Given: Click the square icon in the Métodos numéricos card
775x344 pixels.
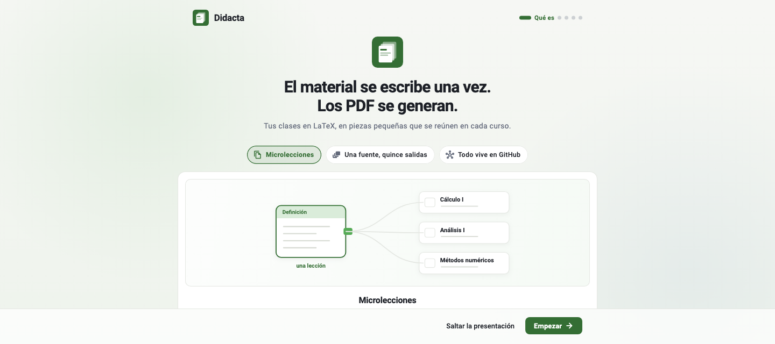Looking at the screenshot, I should coord(430,263).
